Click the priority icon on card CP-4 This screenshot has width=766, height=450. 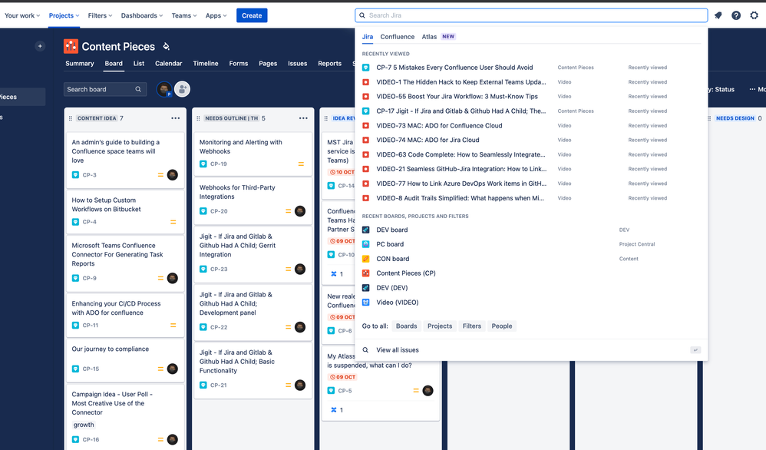[173, 222]
